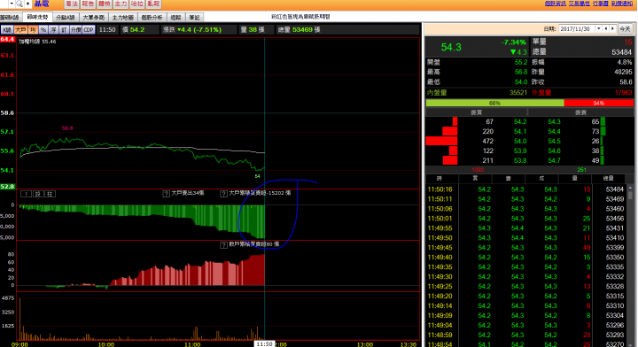
Task: Click the trade row at 11:49:45
Action: (525, 248)
